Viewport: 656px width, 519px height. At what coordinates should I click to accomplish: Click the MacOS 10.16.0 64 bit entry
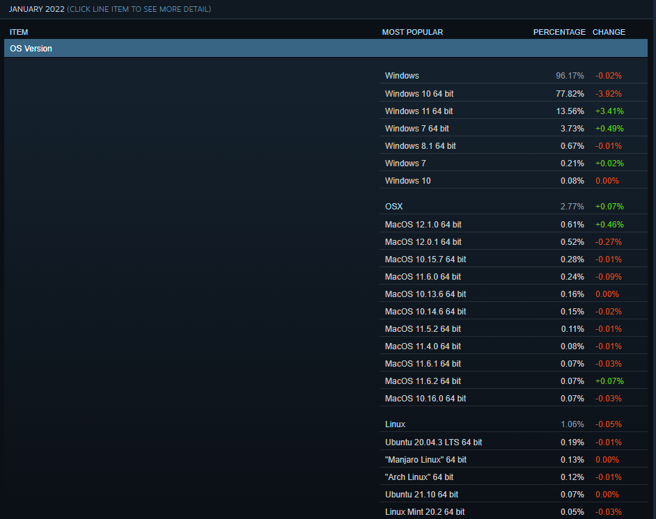pyautogui.click(x=513, y=399)
